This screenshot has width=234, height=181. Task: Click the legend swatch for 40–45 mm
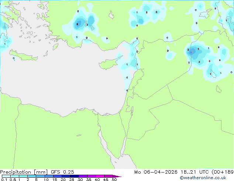100,176
